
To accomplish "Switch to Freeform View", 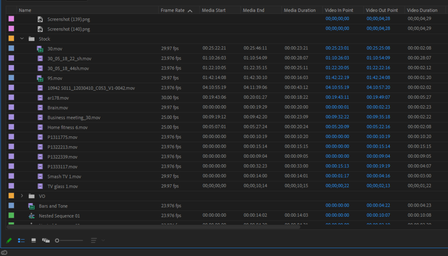I will pos(46,240).
